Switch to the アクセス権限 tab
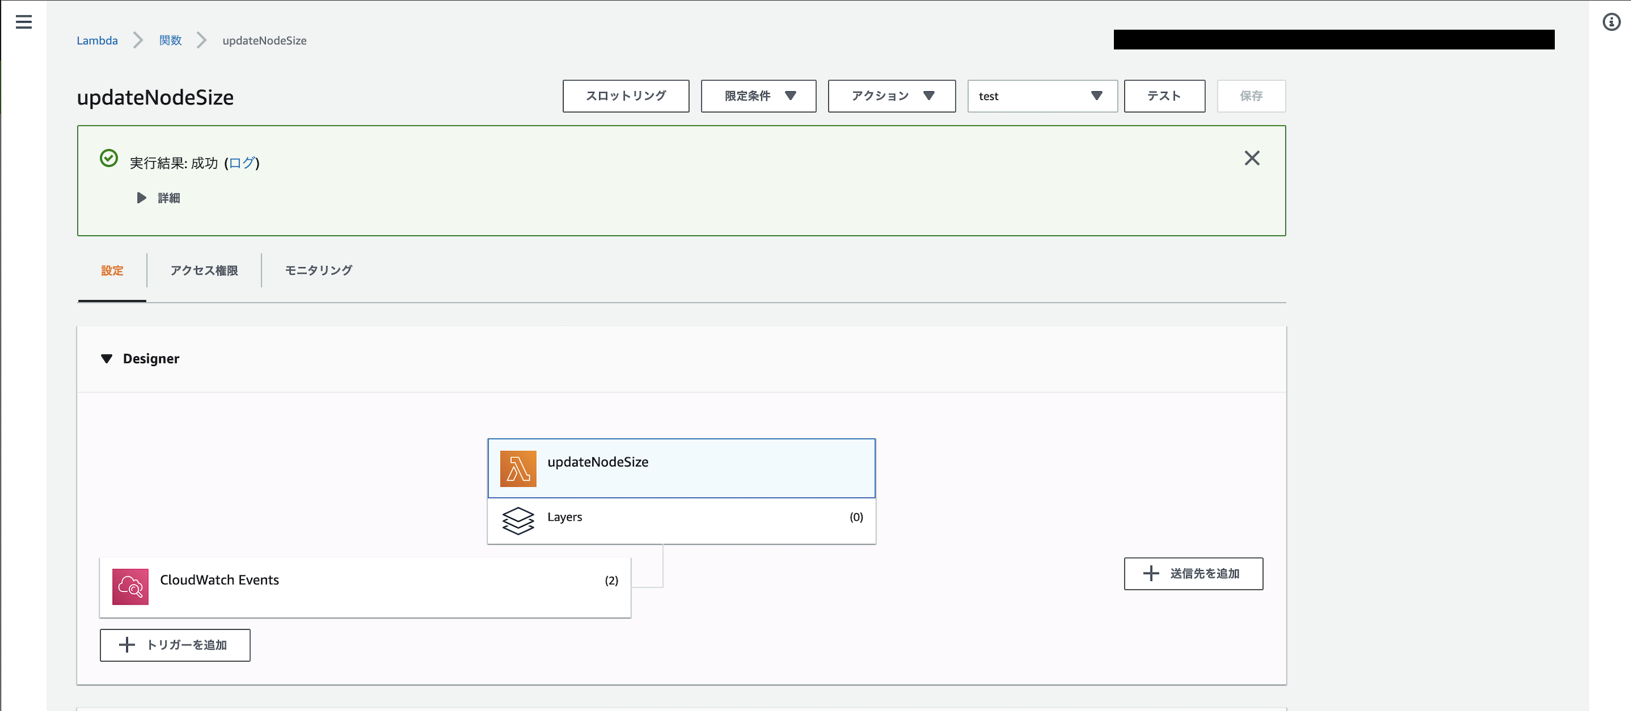1631x711 pixels. tap(204, 271)
